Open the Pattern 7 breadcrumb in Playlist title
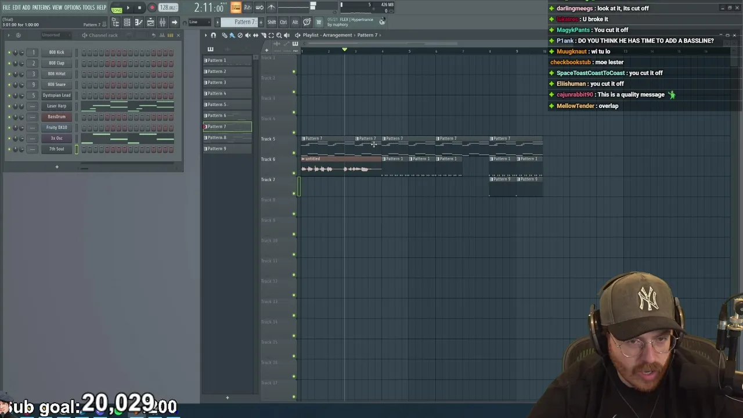 (367, 35)
